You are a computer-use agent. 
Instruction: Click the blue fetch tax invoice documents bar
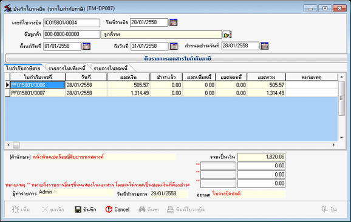177,58
